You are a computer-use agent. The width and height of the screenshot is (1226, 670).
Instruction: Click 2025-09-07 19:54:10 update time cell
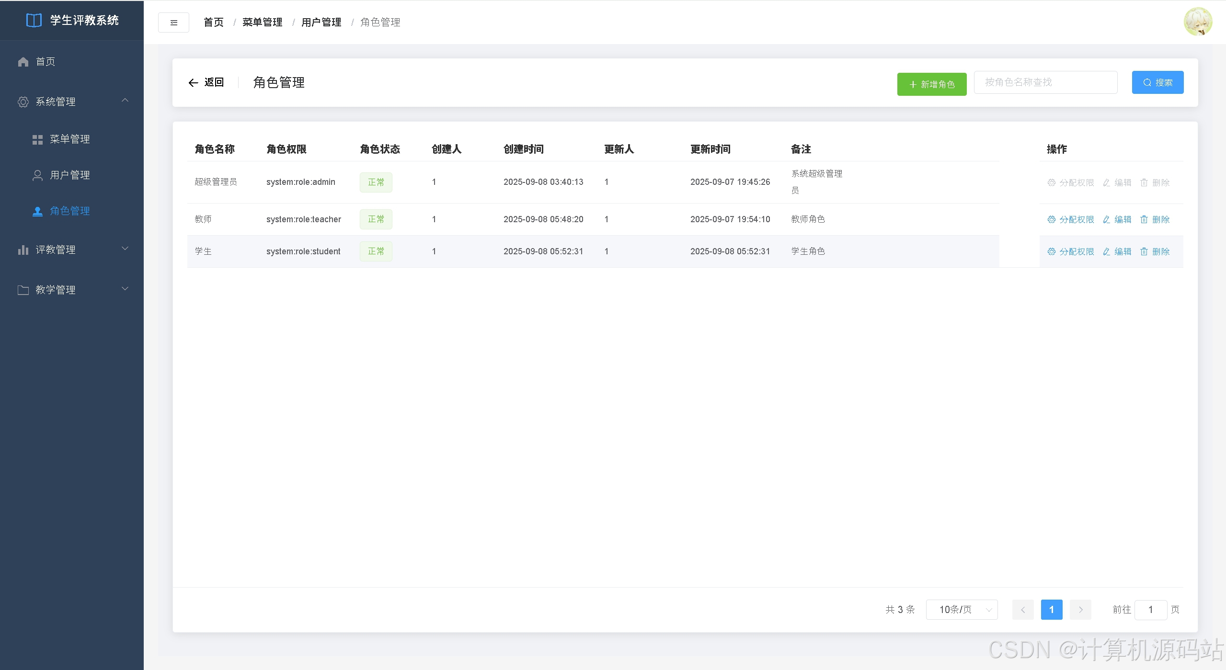(730, 219)
